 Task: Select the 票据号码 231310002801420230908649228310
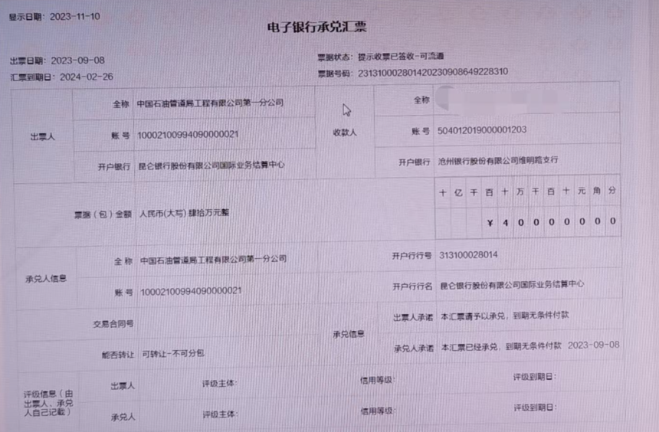click(433, 72)
